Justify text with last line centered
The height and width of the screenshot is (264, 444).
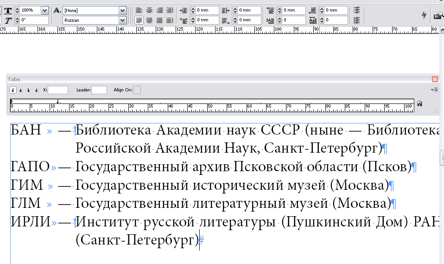coord(149,20)
